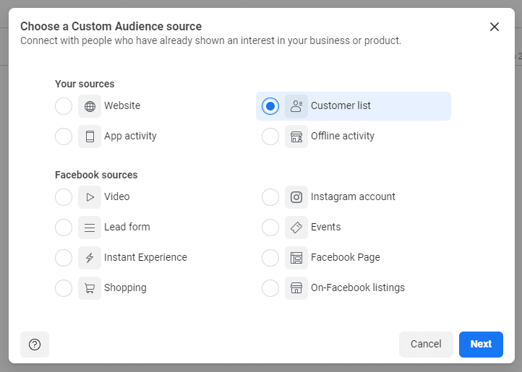Open help with the question mark icon
The width and height of the screenshot is (522, 372).
pyautogui.click(x=35, y=345)
